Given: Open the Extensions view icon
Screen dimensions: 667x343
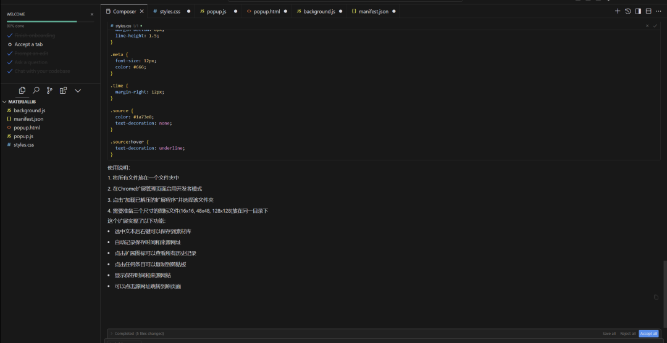Looking at the screenshot, I should tap(64, 91).
